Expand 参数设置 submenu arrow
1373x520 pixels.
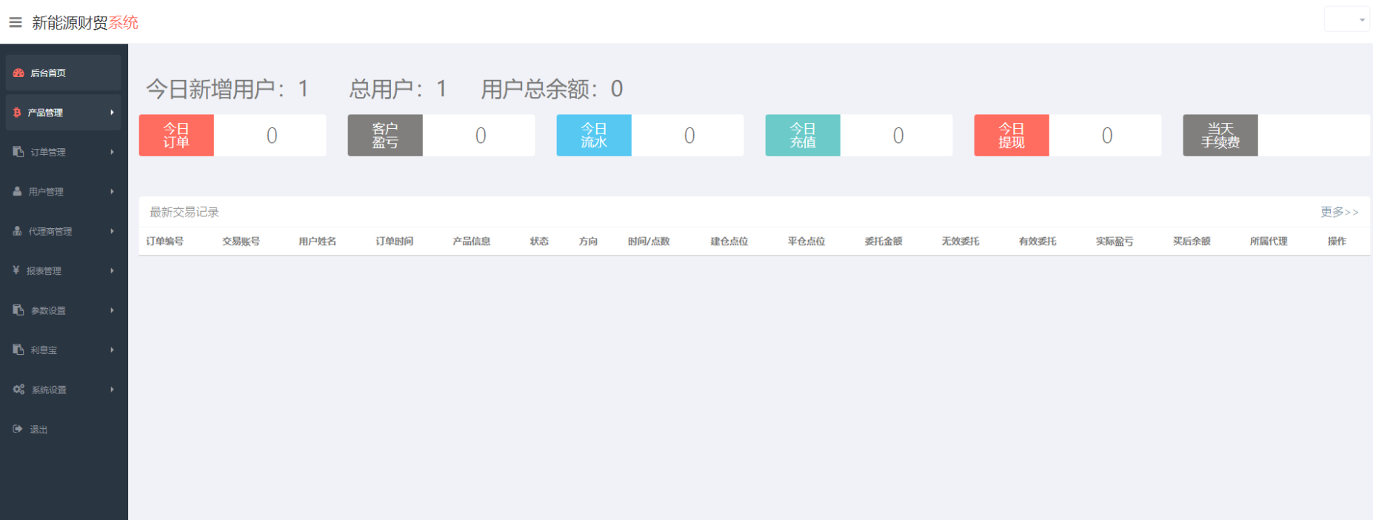[112, 310]
